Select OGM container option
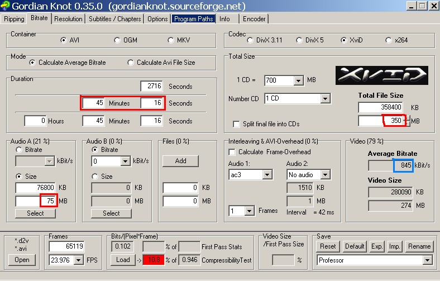Viewport: 440px width, 281px height. click(x=117, y=40)
